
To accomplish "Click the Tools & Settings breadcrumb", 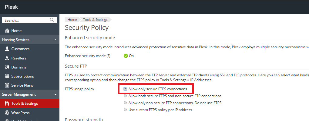I will 95,20.
